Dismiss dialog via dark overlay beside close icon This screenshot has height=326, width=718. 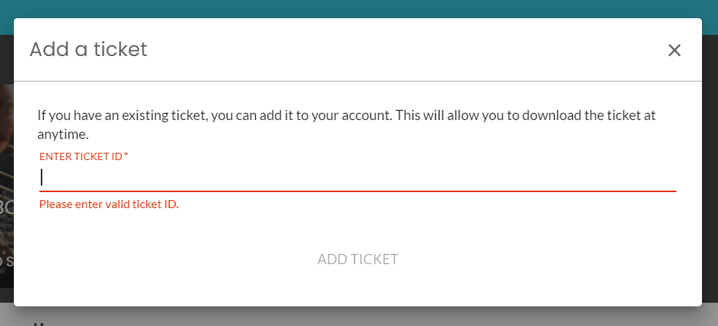coord(710,50)
